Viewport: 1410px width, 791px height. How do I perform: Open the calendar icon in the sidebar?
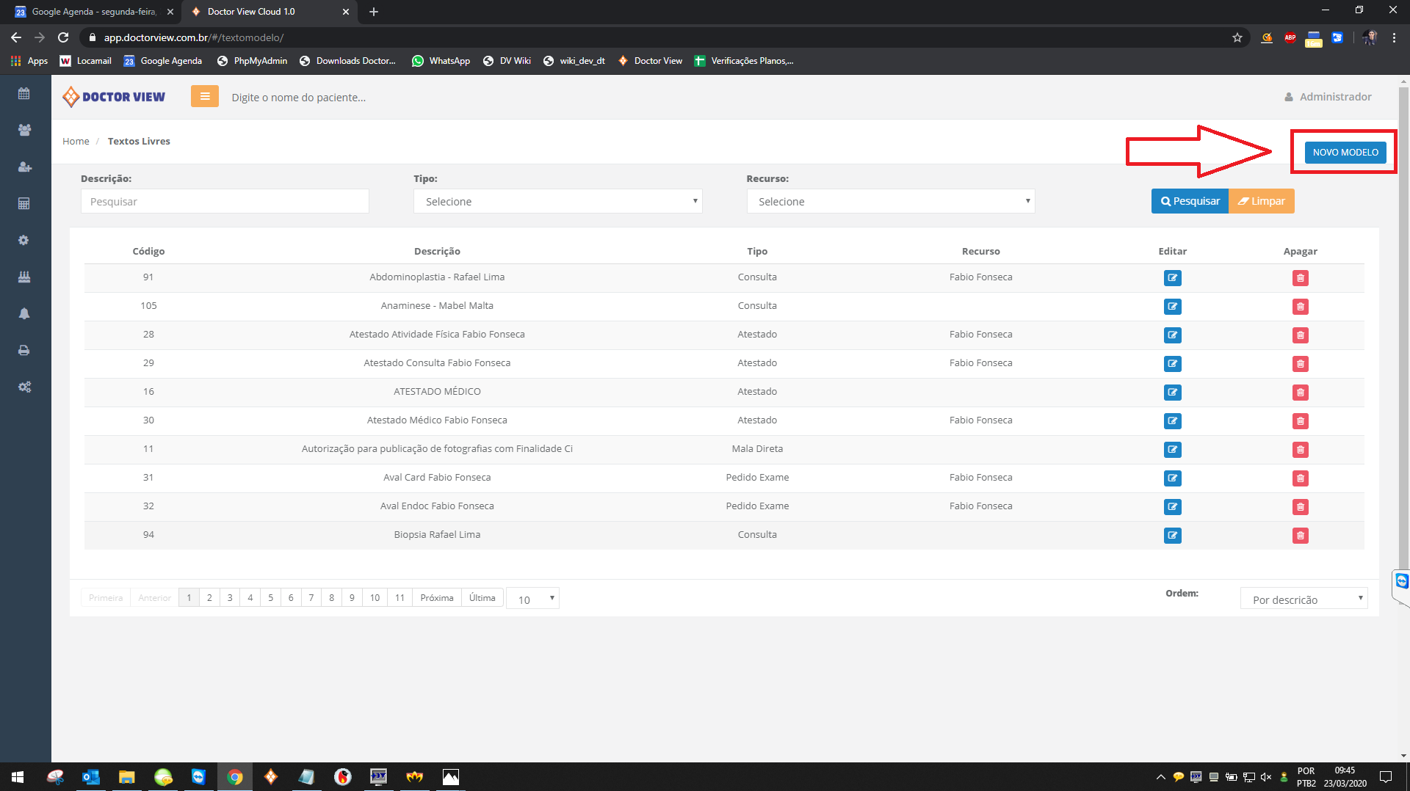tap(24, 94)
